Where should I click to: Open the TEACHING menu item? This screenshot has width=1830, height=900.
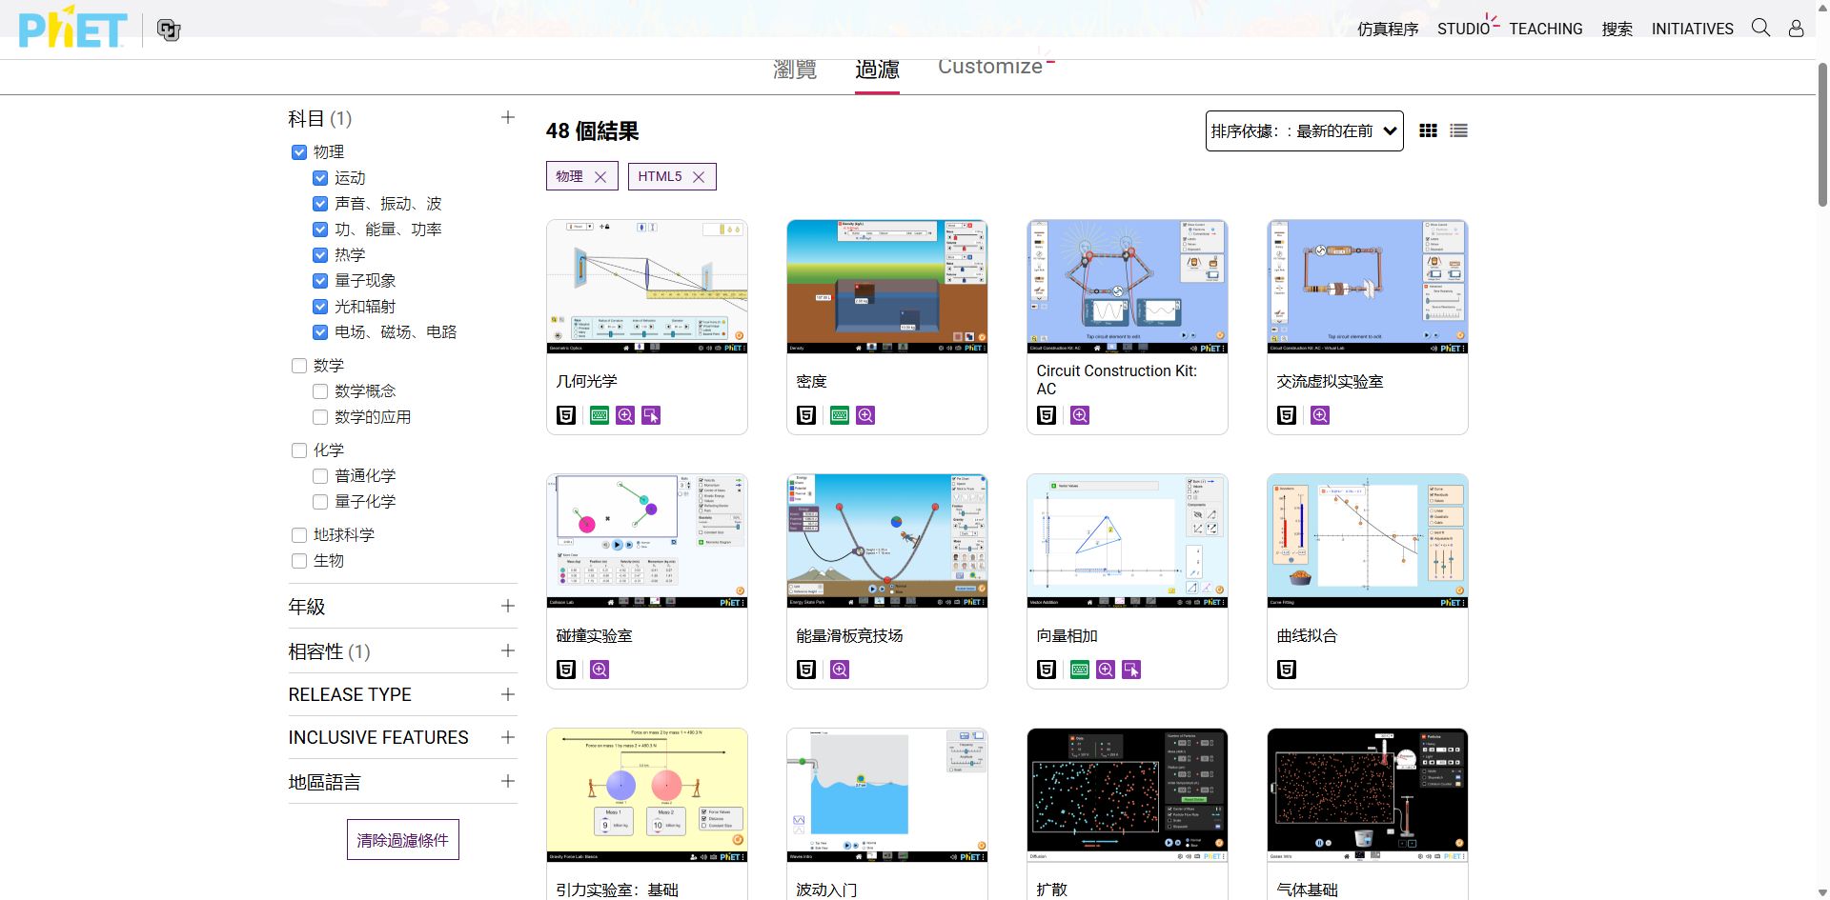point(1545,29)
